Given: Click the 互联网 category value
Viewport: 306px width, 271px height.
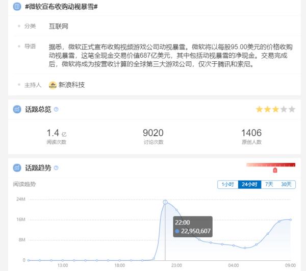Looking at the screenshot, I should [58, 27].
